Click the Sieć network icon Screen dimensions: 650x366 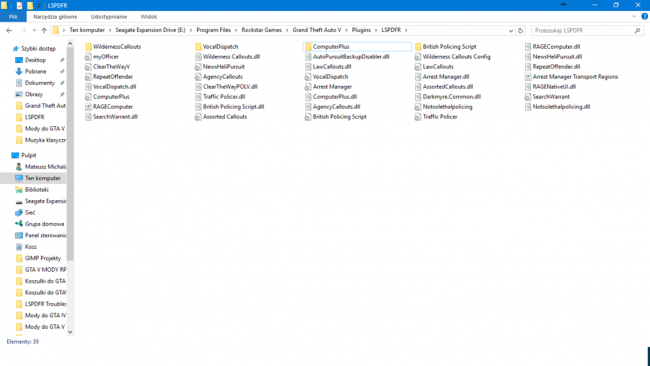pyautogui.click(x=19, y=212)
